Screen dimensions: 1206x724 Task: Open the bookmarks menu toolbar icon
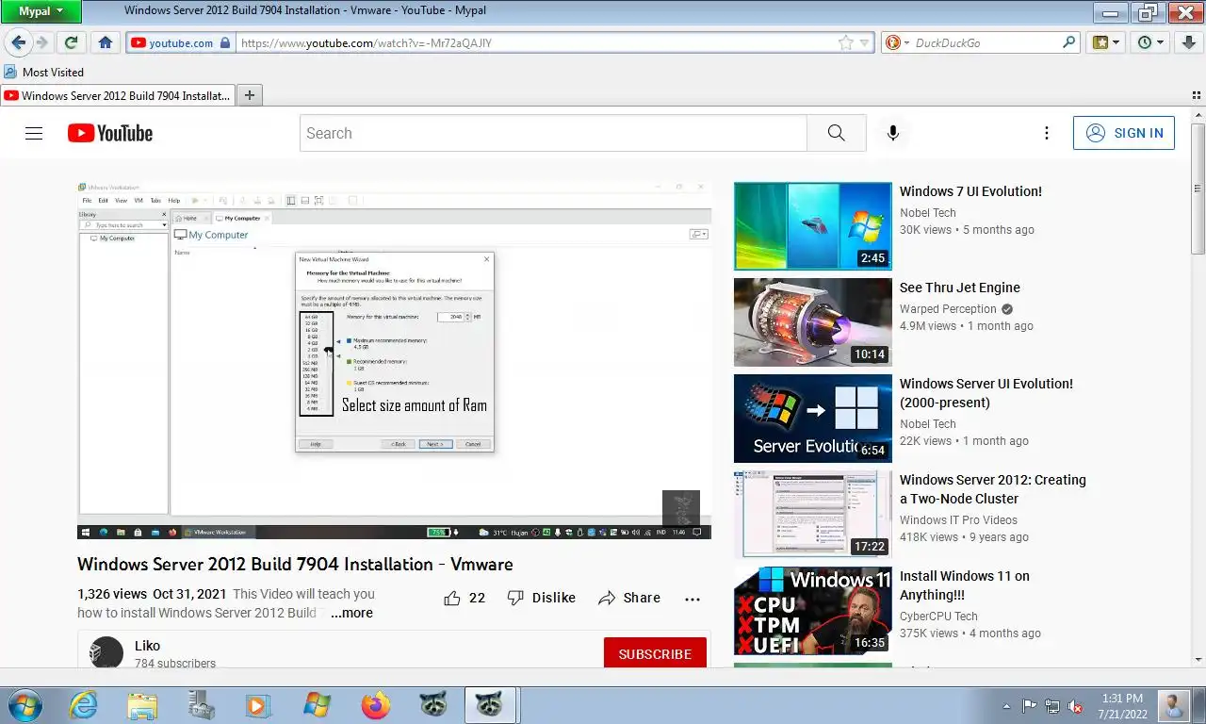pos(1106,42)
